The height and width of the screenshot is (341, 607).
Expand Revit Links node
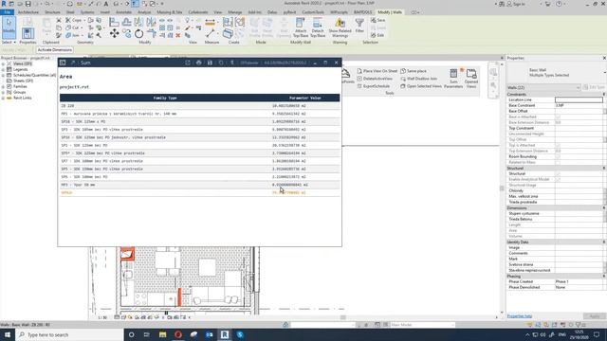[x=3, y=98]
